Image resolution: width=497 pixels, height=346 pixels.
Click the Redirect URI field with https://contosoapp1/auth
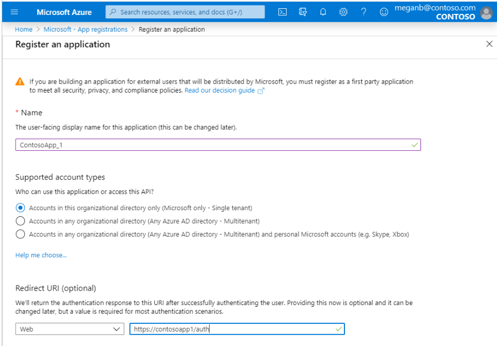click(237, 329)
